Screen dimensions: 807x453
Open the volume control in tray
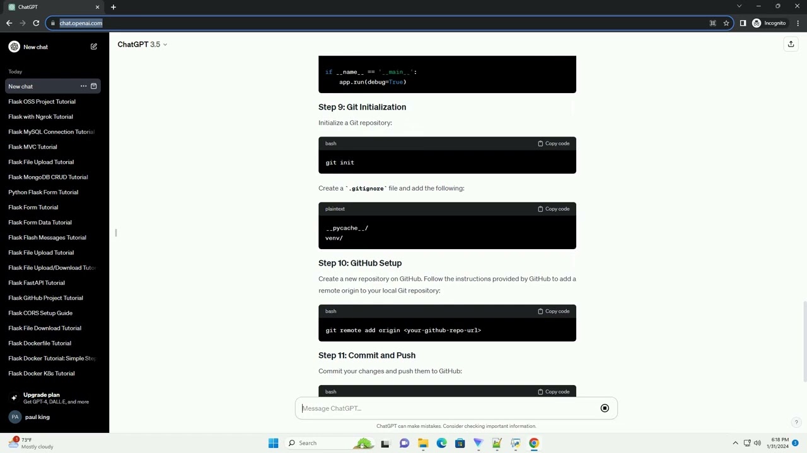click(x=757, y=443)
